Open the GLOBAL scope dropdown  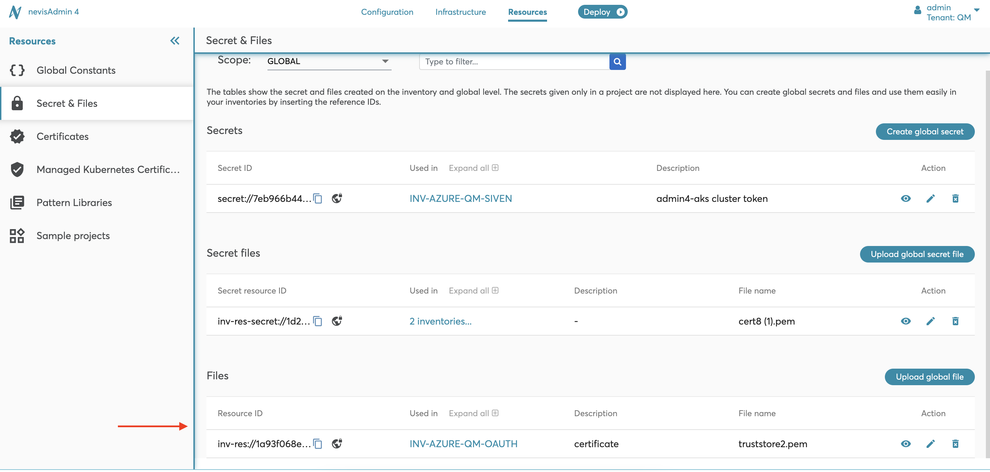329,61
